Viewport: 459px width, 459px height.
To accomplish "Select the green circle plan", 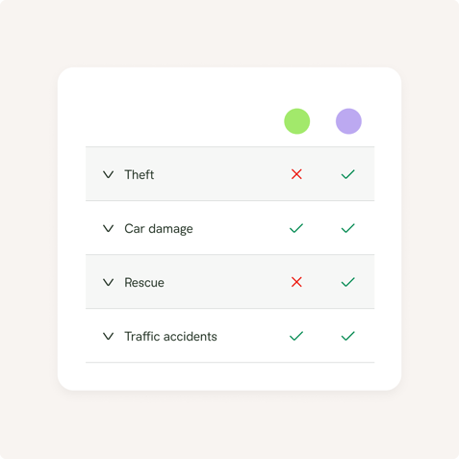I will point(297,121).
